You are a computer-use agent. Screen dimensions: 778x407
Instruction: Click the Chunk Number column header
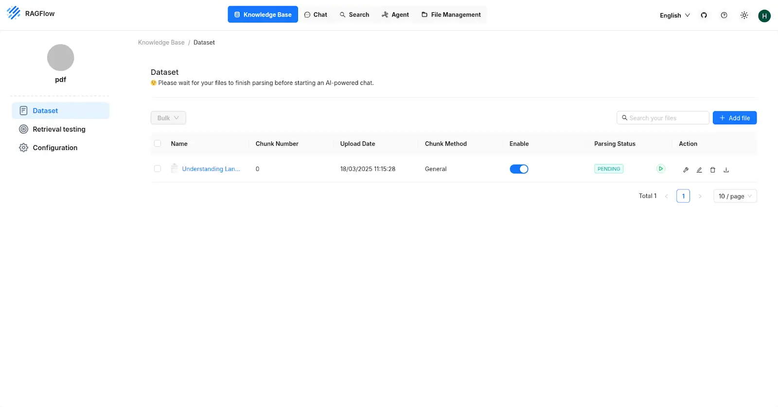pos(277,144)
